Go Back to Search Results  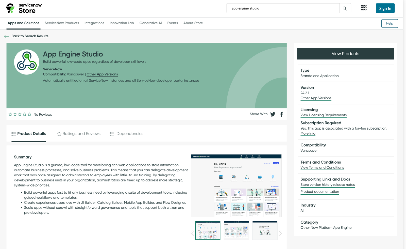pos(30,36)
